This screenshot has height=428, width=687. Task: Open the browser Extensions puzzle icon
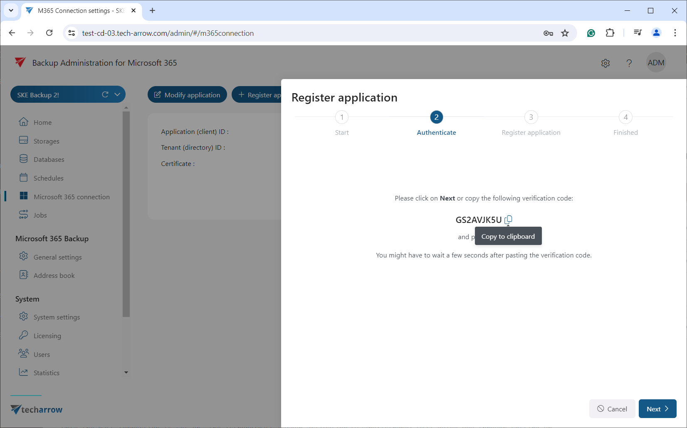(x=610, y=33)
